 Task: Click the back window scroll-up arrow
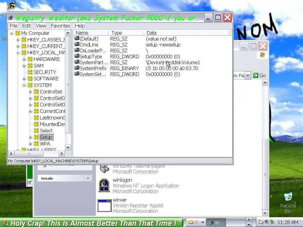click(265, 83)
